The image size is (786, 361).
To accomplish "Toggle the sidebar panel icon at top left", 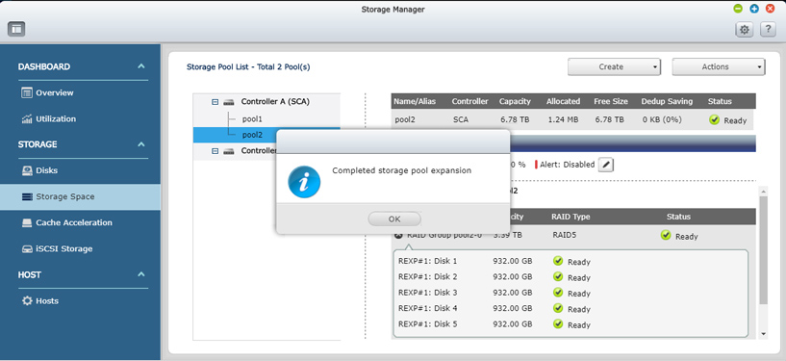I will [16, 29].
